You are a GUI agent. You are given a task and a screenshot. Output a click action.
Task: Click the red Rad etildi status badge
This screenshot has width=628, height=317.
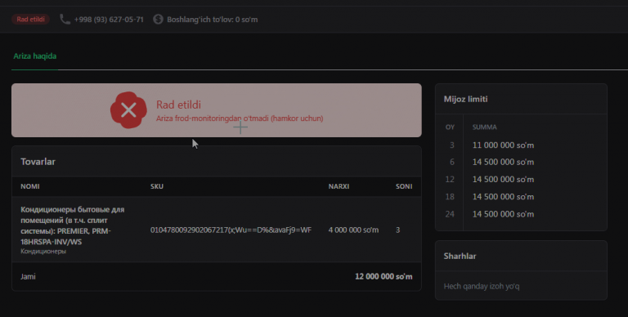click(30, 20)
